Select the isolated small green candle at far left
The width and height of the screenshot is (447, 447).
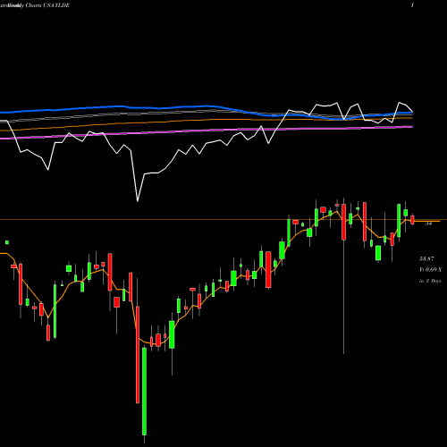pos(7,242)
